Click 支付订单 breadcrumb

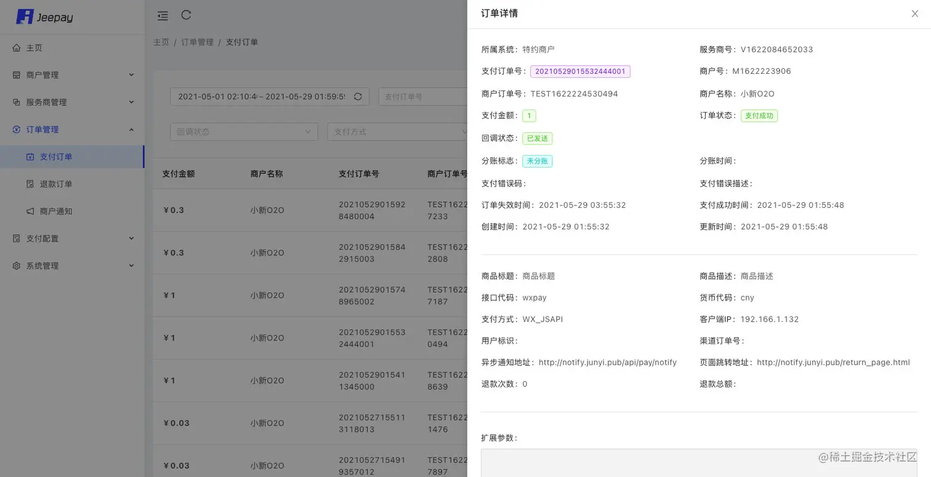(x=242, y=42)
